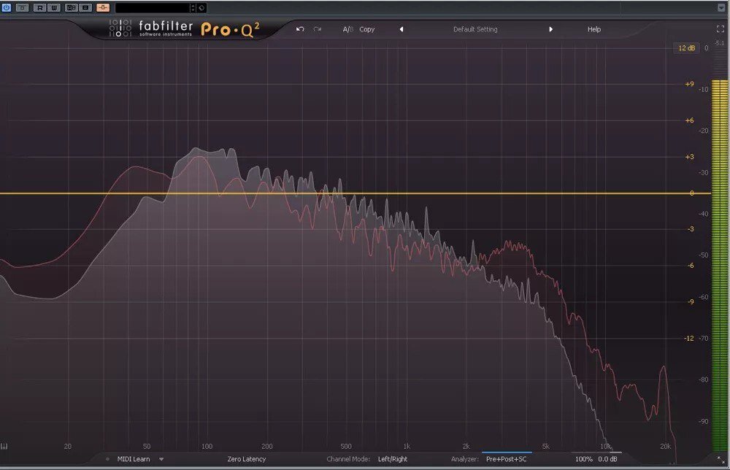Open the Left/Right channel mode menu

coord(393,459)
